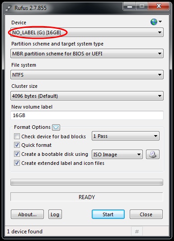Uncheck the Quick format option

[x=17, y=145]
